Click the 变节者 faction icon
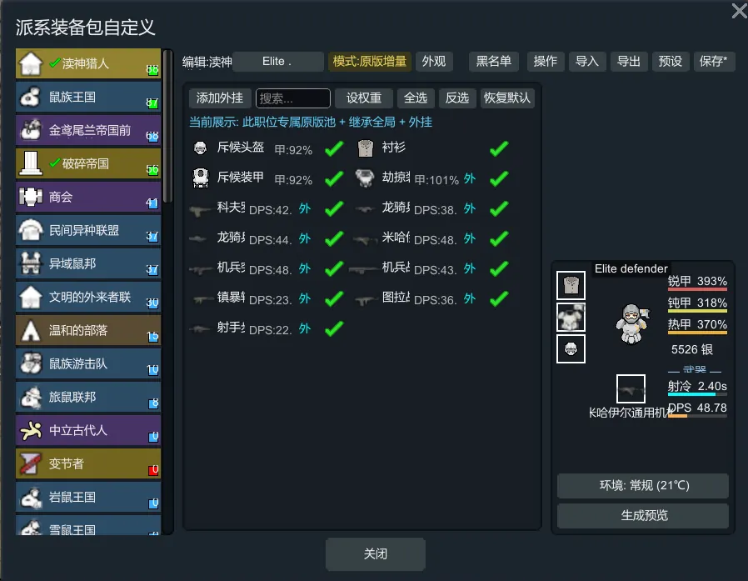The height and width of the screenshot is (581, 748). [x=31, y=463]
